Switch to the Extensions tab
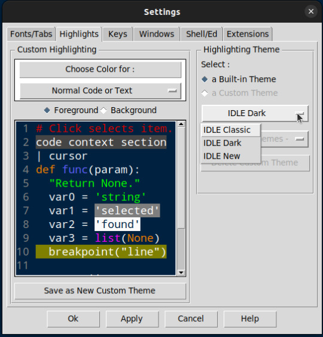 [x=248, y=34]
